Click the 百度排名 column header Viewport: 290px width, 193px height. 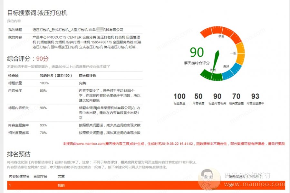[40, 176]
